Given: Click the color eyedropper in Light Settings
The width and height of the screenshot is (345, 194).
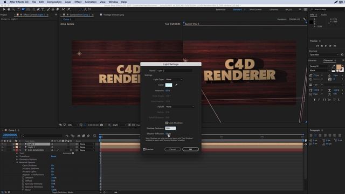Looking at the screenshot, I should point(176,85).
